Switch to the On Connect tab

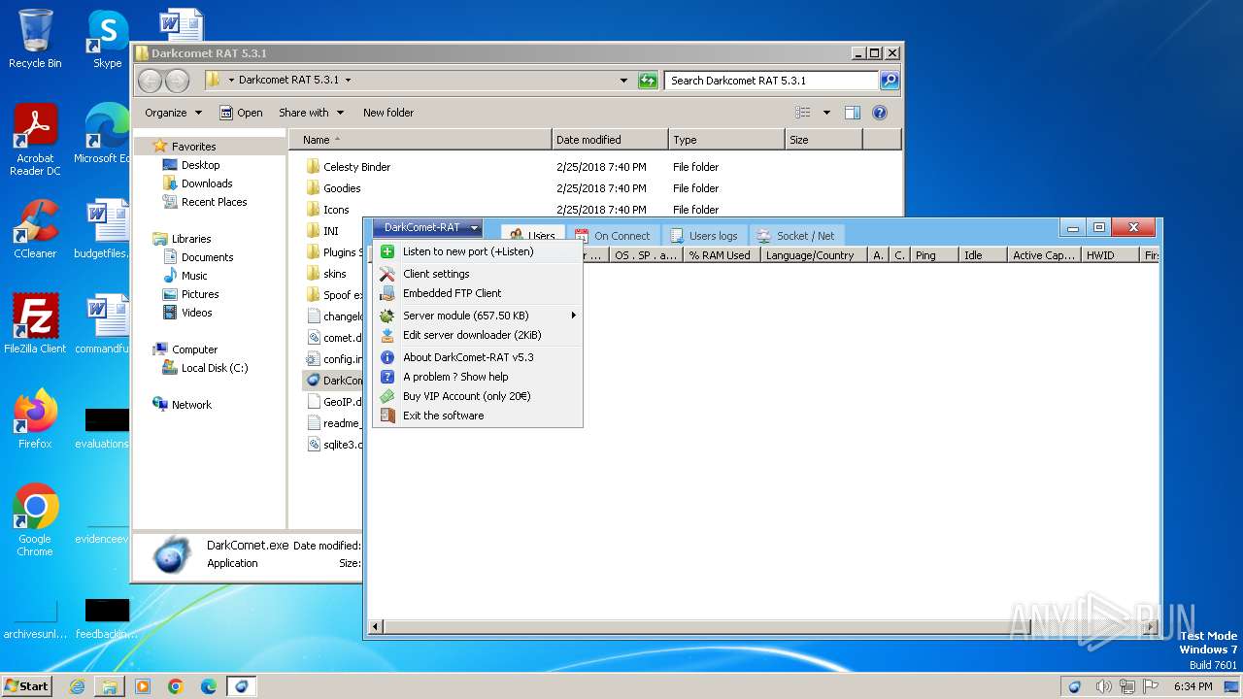coord(613,235)
